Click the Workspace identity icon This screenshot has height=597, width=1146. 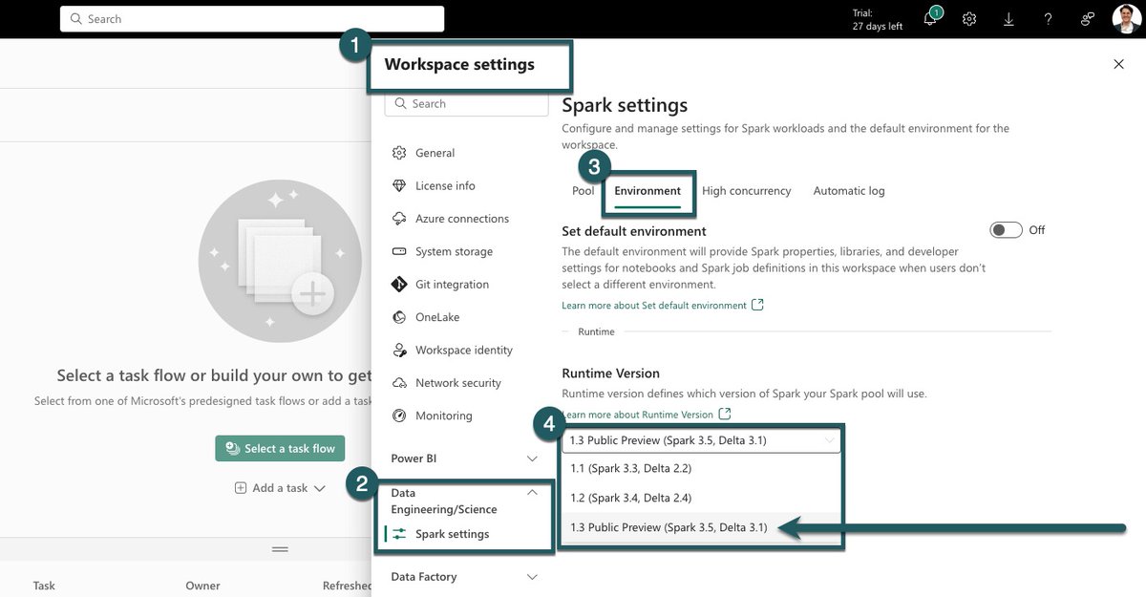click(x=399, y=350)
